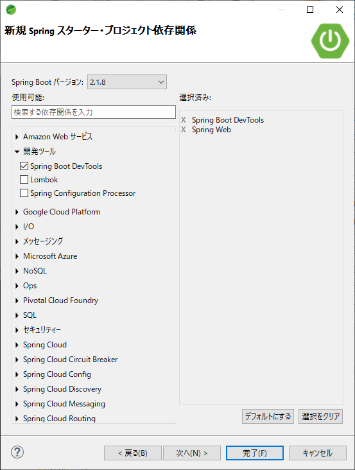Go back with the 戻る(B) button

point(133,453)
